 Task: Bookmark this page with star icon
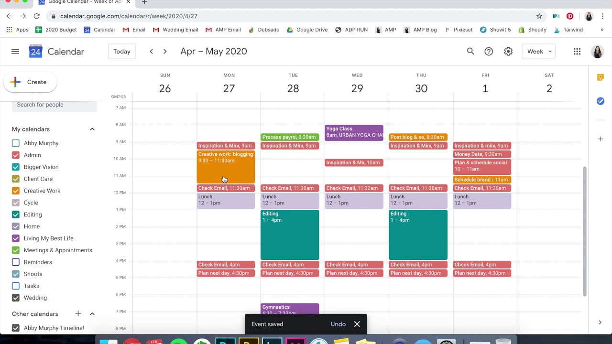[539, 16]
